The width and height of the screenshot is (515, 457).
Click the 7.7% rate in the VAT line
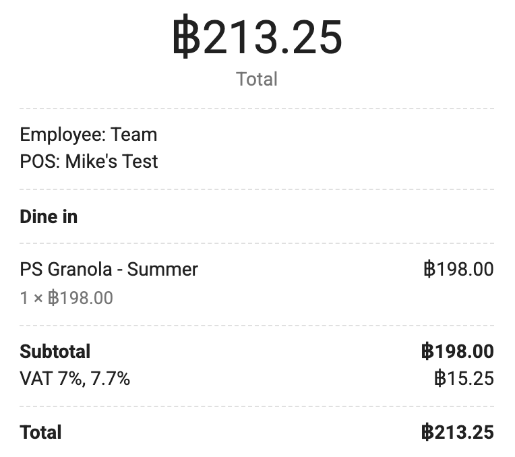pos(111,379)
